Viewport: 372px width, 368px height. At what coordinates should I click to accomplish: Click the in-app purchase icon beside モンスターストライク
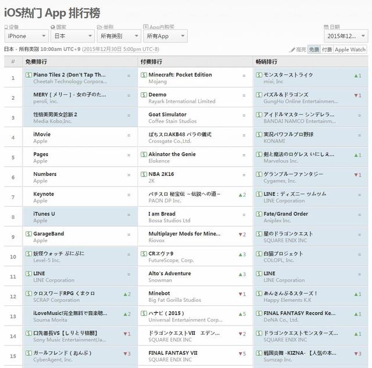pos(259,75)
